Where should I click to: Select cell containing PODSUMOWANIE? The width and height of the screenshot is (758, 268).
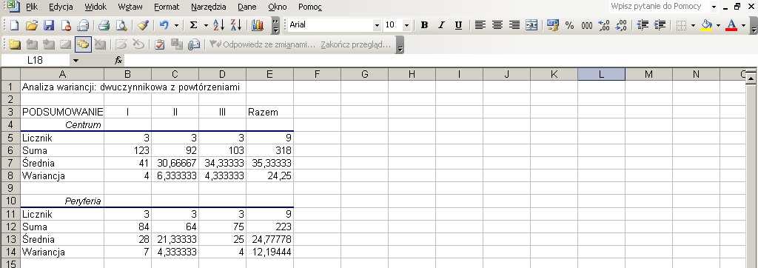pos(62,113)
